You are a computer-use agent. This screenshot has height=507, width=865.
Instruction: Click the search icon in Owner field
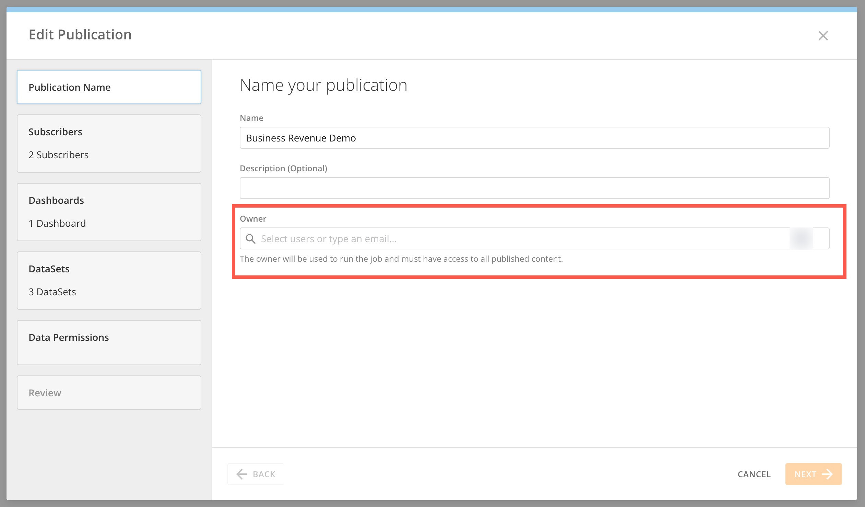pyautogui.click(x=251, y=238)
